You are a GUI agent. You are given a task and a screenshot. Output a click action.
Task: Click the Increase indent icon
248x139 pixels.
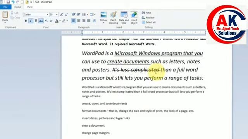pyautogui.click(x=78, y=15)
